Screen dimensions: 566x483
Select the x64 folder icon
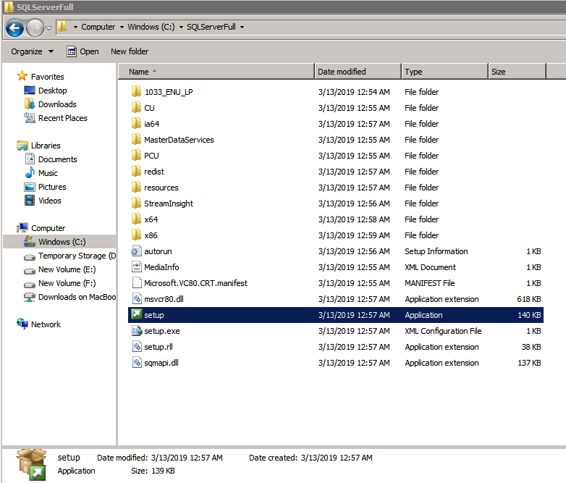pyautogui.click(x=136, y=219)
